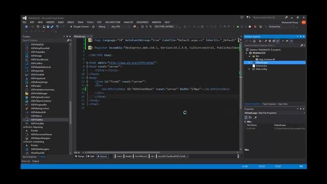327x184 pixels.
Task: Switch to the Server Explorer tab
Action: pos(30,157)
